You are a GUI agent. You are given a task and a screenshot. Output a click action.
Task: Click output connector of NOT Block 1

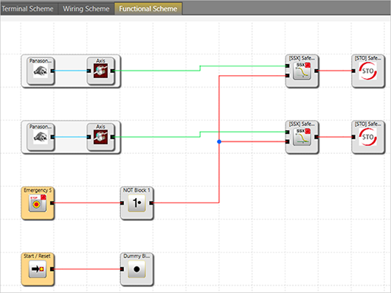click(x=151, y=203)
